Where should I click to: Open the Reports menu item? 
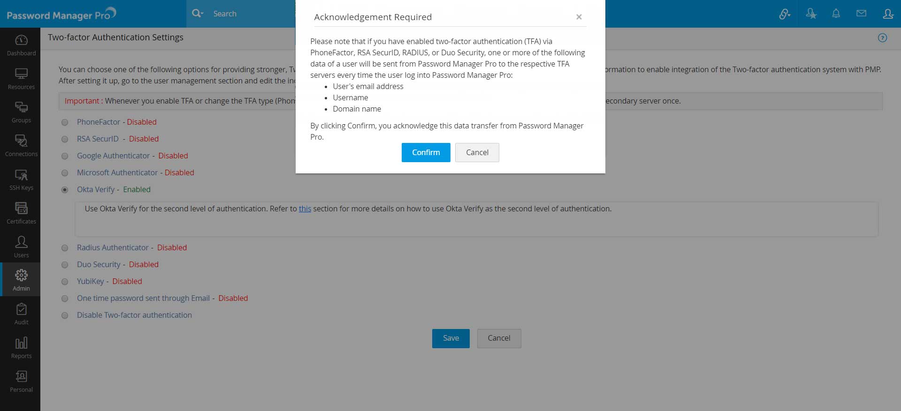pos(21,348)
